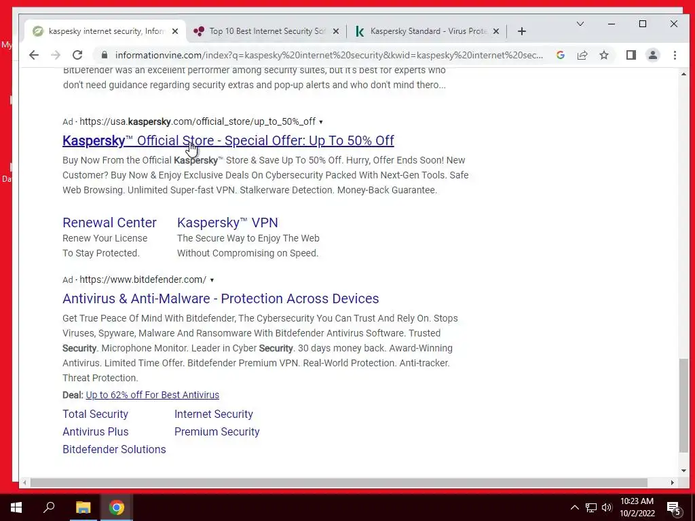Open Windows taskbar search
This screenshot has width=695, height=521.
click(x=49, y=507)
